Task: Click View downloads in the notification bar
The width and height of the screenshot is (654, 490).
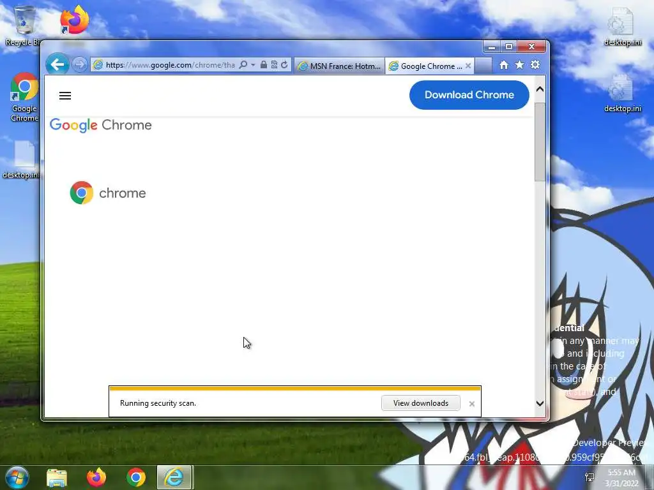Action: click(x=420, y=403)
